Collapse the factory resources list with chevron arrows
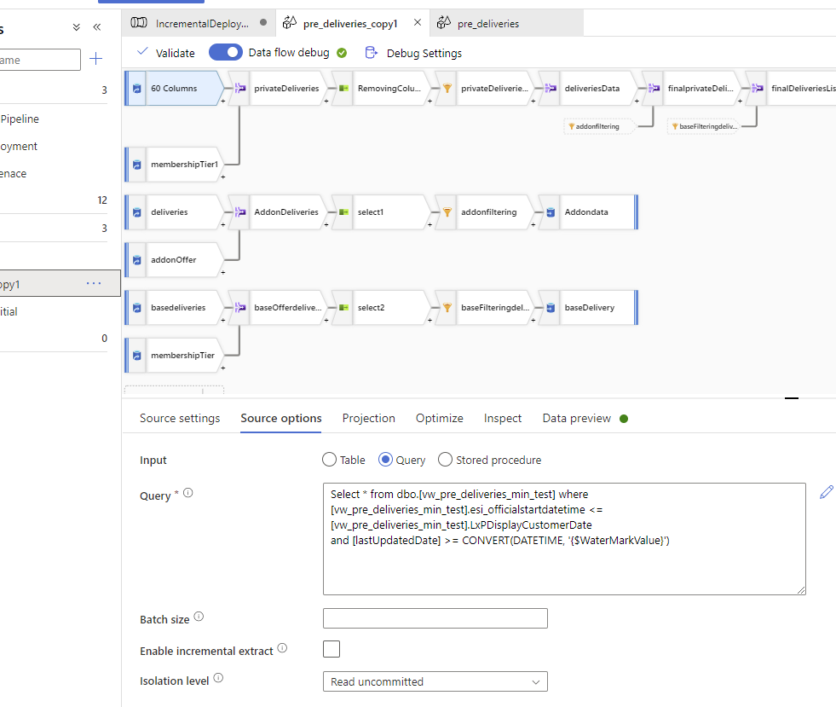 (x=75, y=26)
